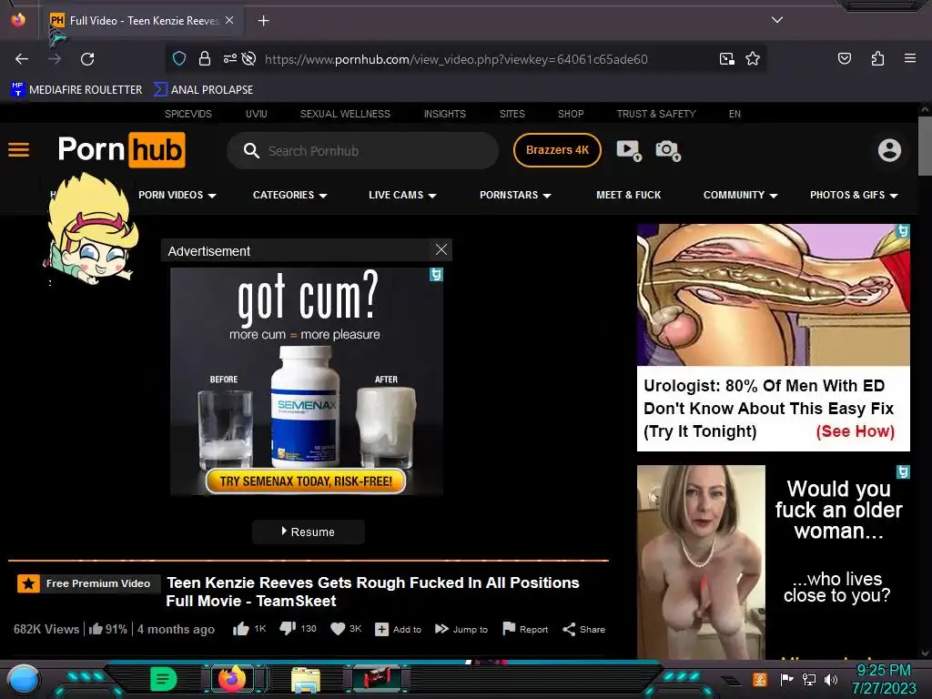Click the upload photo camera icon
Screen dimensions: 932x699
(x=667, y=150)
